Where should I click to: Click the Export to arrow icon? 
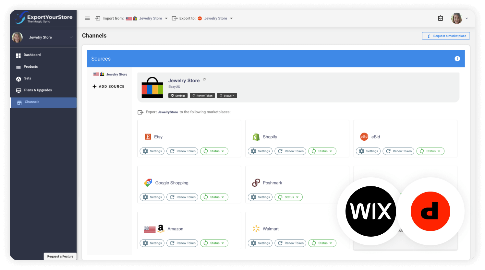point(175,18)
